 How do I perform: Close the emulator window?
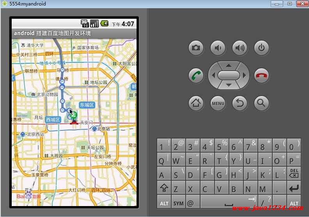[x=302, y=4]
